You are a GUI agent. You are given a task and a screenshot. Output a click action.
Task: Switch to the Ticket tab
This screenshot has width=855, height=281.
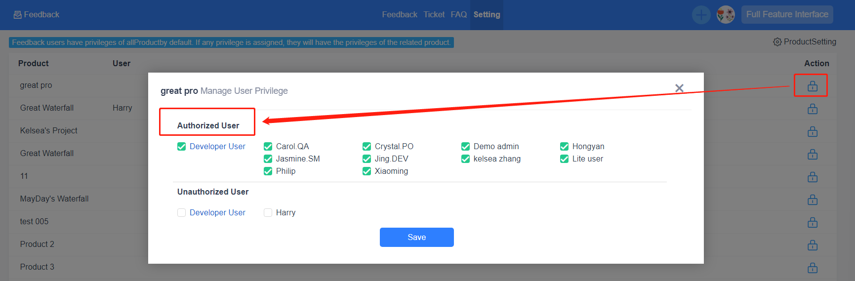click(x=434, y=15)
